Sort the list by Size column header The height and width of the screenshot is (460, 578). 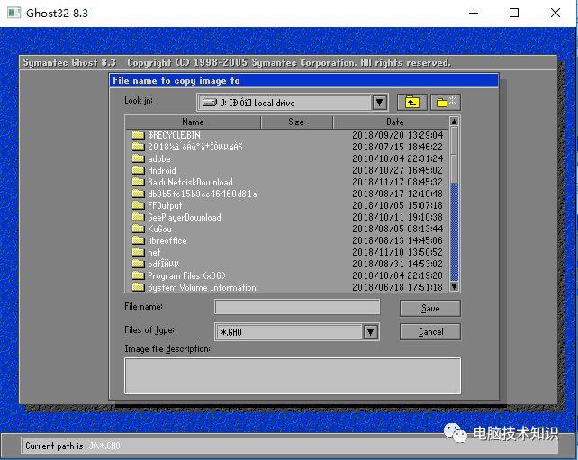tap(296, 122)
